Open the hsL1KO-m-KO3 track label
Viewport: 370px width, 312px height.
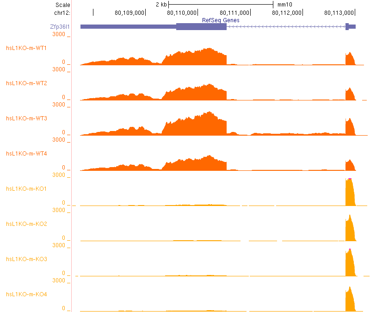click(x=26, y=259)
